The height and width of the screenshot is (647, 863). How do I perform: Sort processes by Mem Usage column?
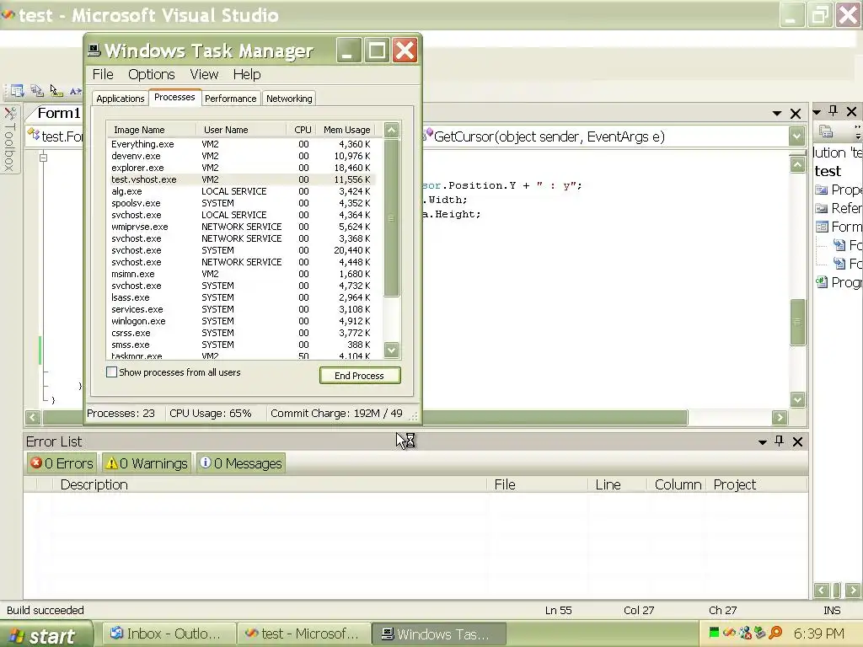coord(346,130)
